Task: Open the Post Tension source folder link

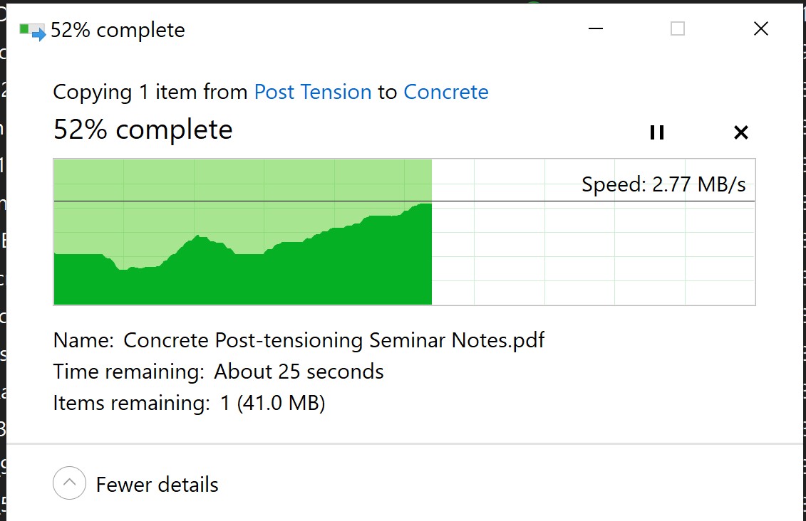Action: [x=313, y=93]
